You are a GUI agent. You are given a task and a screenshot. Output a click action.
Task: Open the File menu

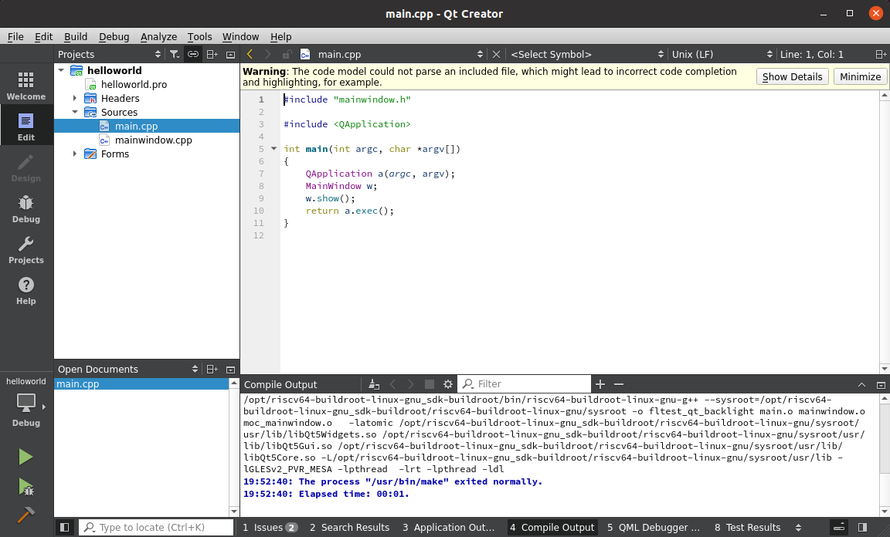pos(15,36)
